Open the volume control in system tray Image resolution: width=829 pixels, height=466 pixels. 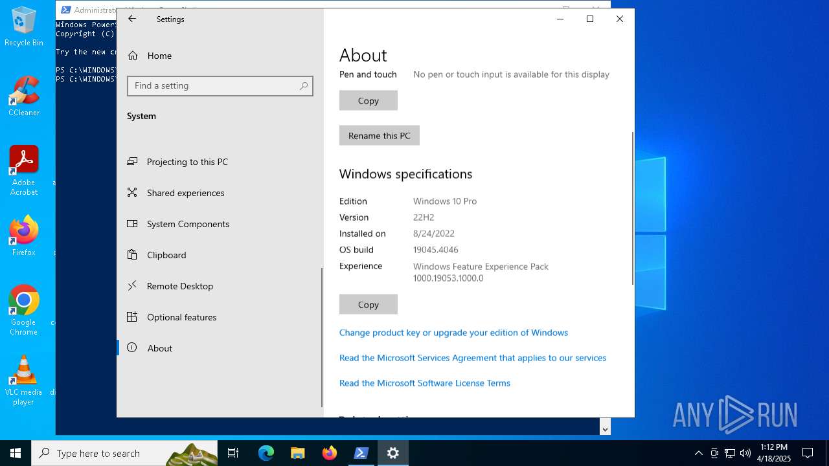coord(745,453)
